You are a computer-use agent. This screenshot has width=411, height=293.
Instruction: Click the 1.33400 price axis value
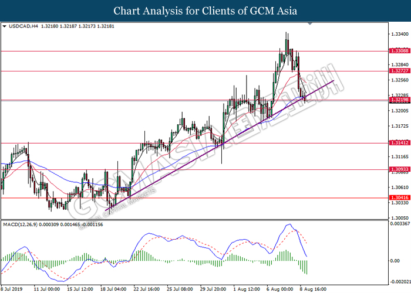(x=399, y=34)
